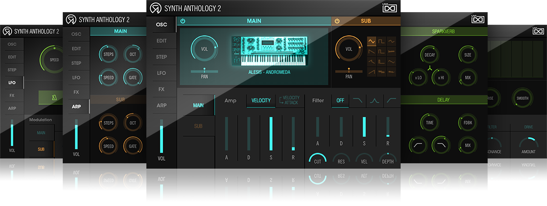The width and height of the screenshot is (547, 206).
Task: Adjust the SUB PAN slider
Action: (349, 71)
